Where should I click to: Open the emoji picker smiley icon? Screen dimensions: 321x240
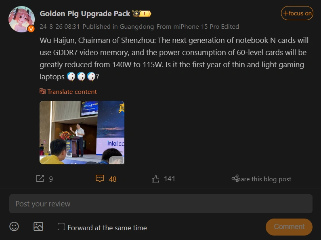14,227
